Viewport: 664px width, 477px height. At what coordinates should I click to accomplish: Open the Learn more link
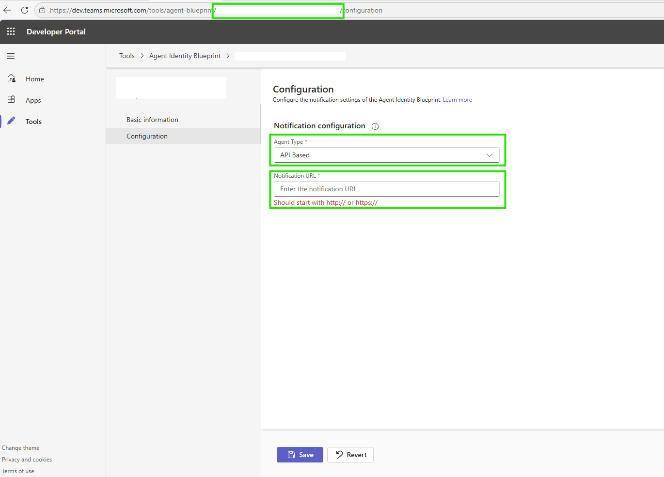[457, 99]
